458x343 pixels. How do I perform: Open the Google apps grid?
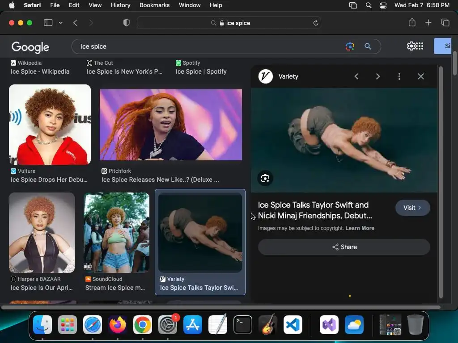pyautogui.click(x=420, y=46)
